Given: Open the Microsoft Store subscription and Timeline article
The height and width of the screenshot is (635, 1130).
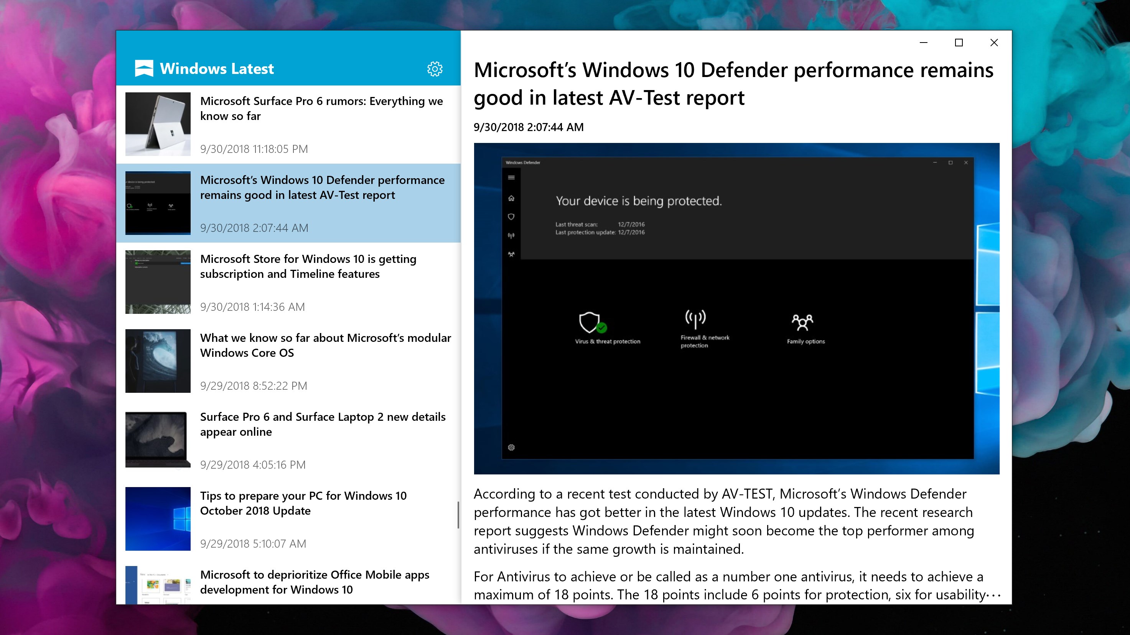Looking at the screenshot, I should coord(308,266).
